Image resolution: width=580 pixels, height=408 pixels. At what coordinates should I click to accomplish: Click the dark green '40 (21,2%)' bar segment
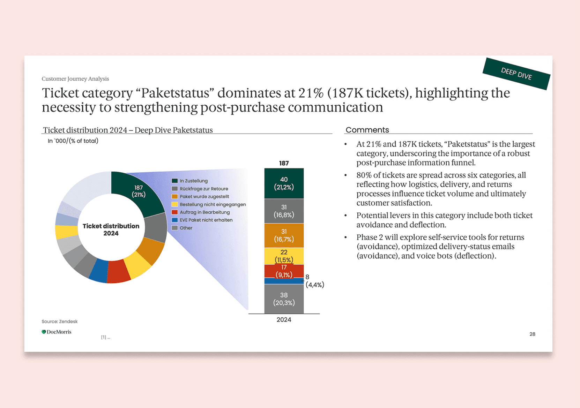(284, 183)
